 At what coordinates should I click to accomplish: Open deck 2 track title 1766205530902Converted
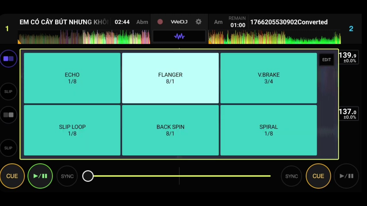click(289, 22)
